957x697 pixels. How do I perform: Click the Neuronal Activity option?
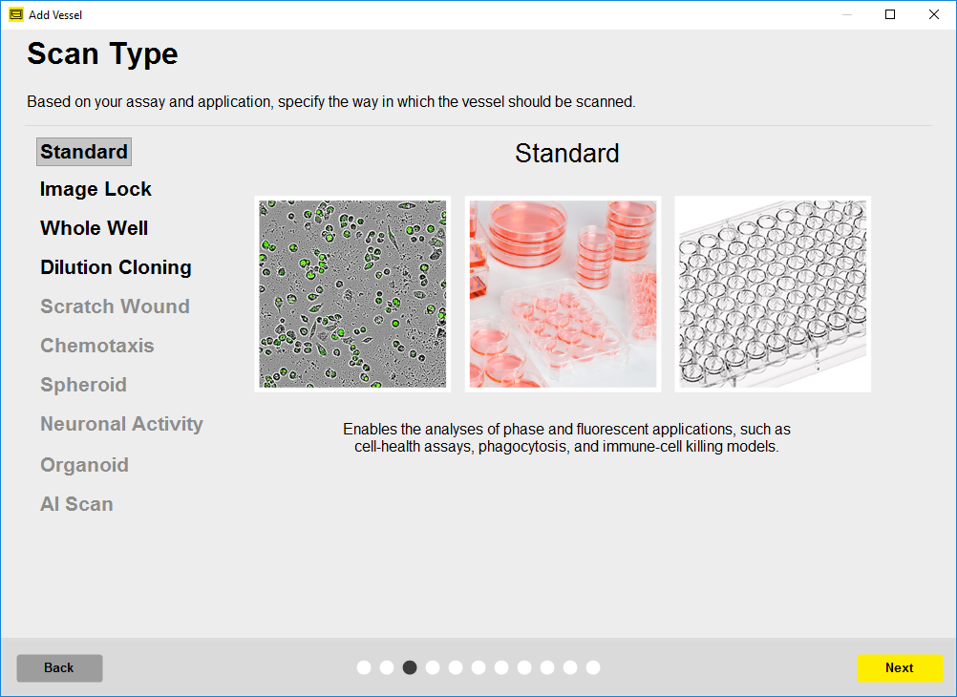pyautogui.click(x=121, y=424)
